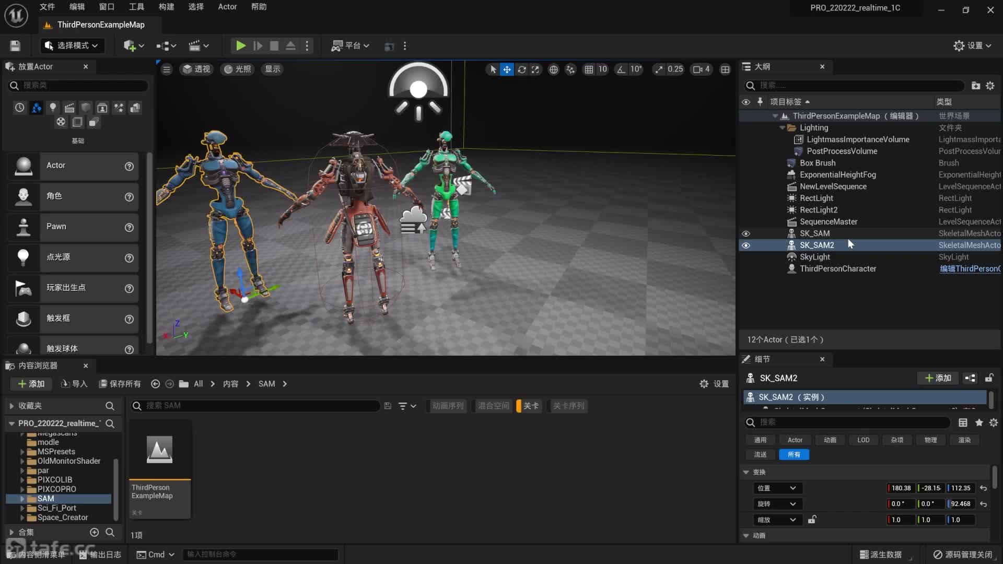Select the rotate tool in viewport
Viewport: 1003px width, 564px height.
tap(521, 69)
